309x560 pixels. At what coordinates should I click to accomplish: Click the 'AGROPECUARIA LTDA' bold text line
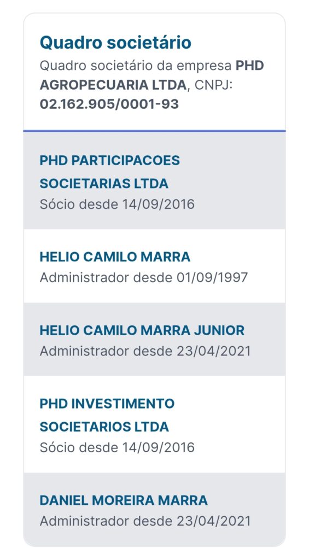click(113, 85)
